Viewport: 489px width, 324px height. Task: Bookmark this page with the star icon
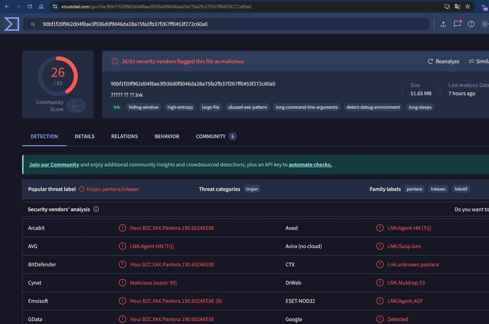[x=468, y=7]
